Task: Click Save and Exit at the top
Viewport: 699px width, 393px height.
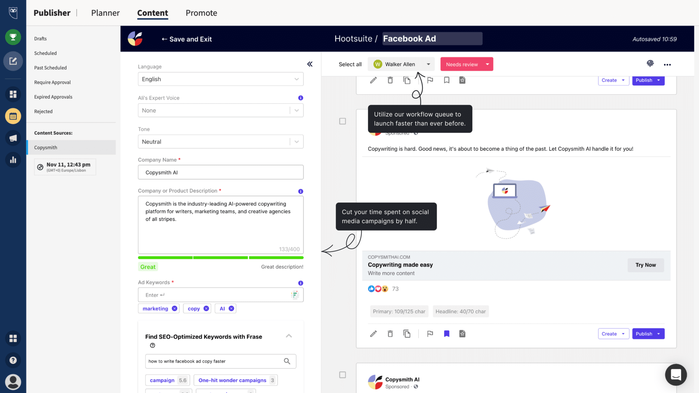Action: coord(186,39)
